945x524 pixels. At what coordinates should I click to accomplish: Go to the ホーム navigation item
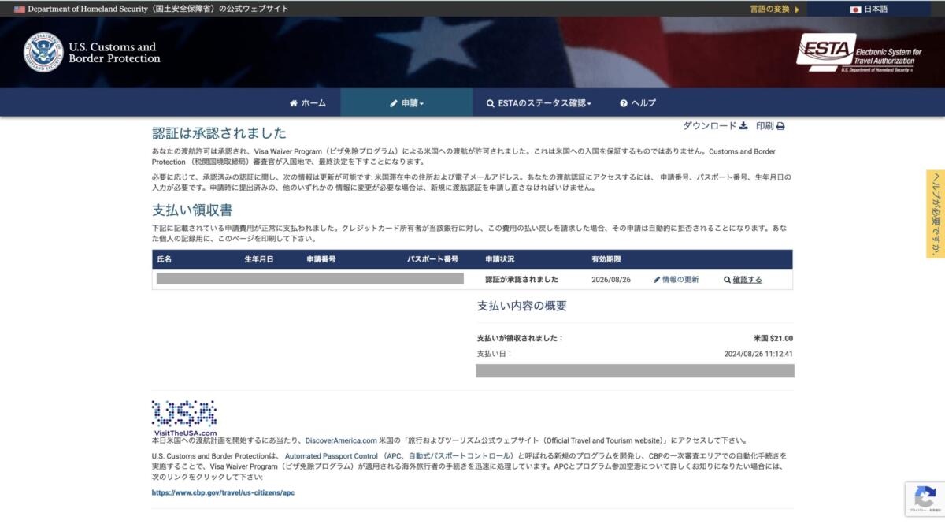pyautogui.click(x=307, y=103)
